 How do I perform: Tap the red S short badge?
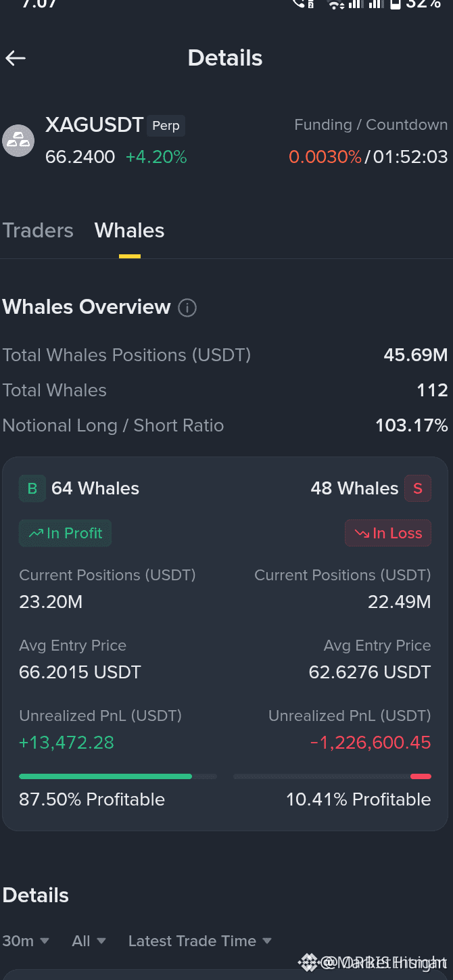(x=418, y=488)
